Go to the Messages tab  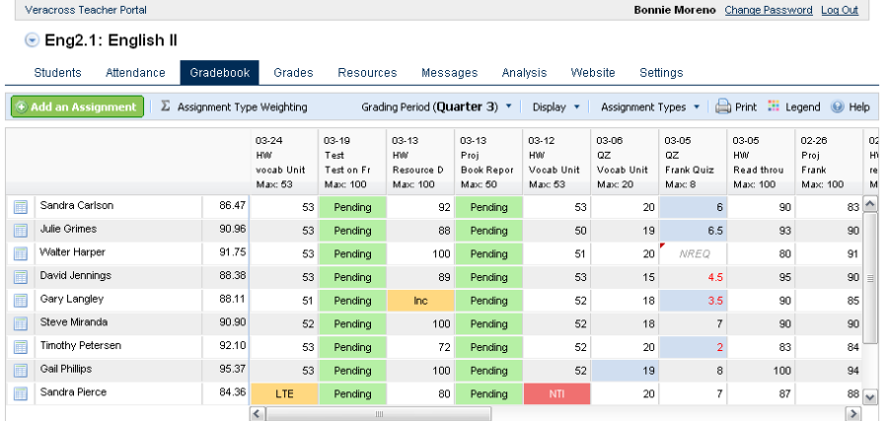tap(450, 72)
